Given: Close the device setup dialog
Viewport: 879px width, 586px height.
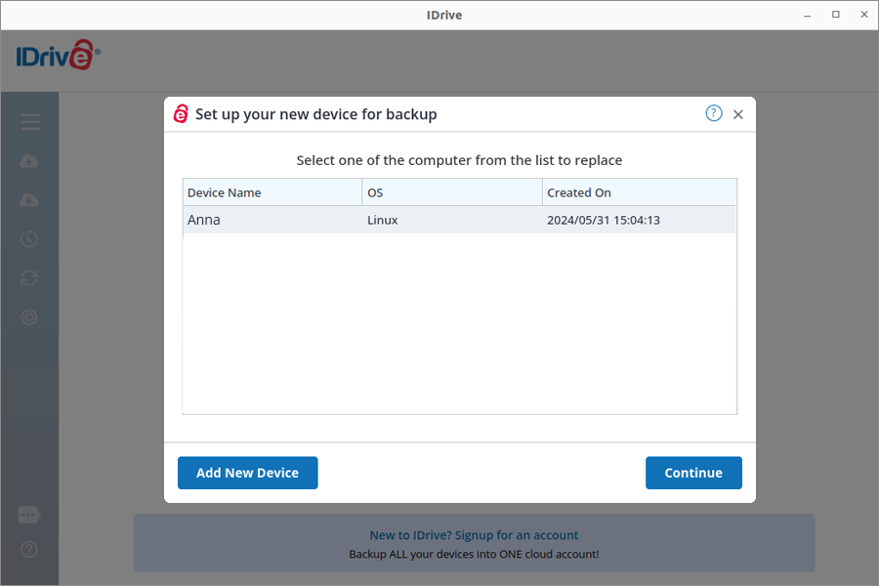Looking at the screenshot, I should coord(738,114).
